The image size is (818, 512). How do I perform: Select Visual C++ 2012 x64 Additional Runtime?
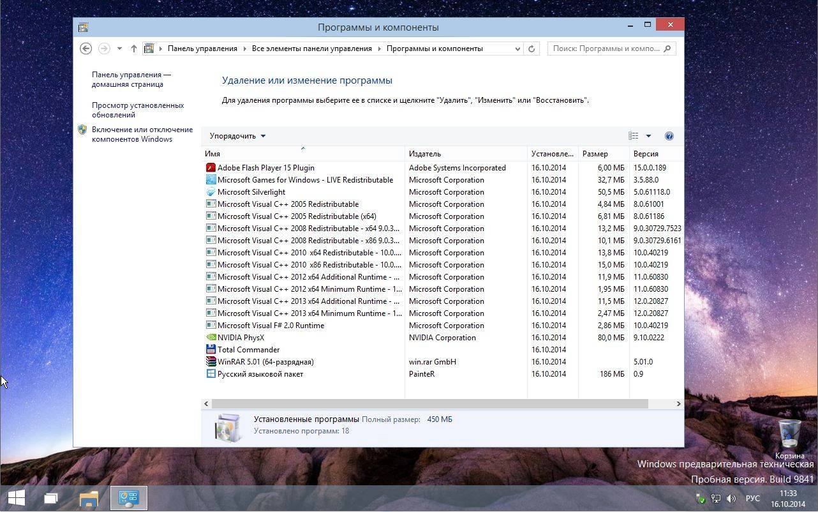click(443, 277)
